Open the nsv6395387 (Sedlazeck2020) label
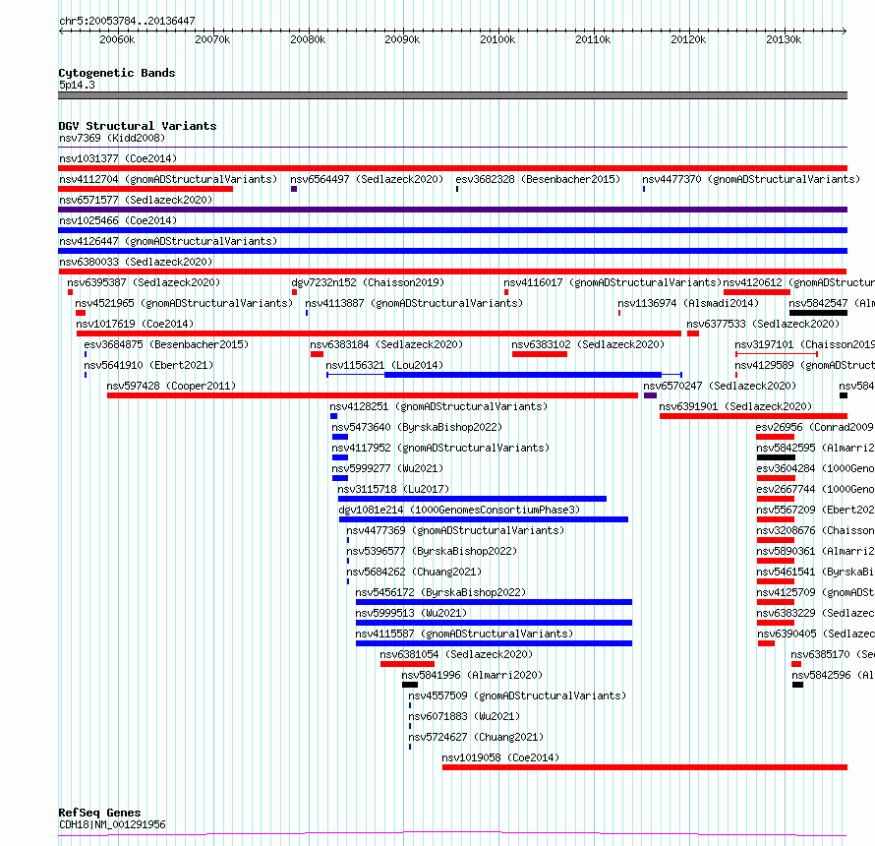The width and height of the screenshot is (875, 846). [x=144, y=282]
